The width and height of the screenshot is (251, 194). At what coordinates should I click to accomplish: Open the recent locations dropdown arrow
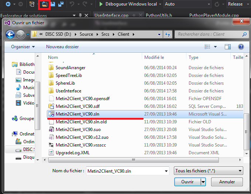pyautogui.click(x=28, y=34)
